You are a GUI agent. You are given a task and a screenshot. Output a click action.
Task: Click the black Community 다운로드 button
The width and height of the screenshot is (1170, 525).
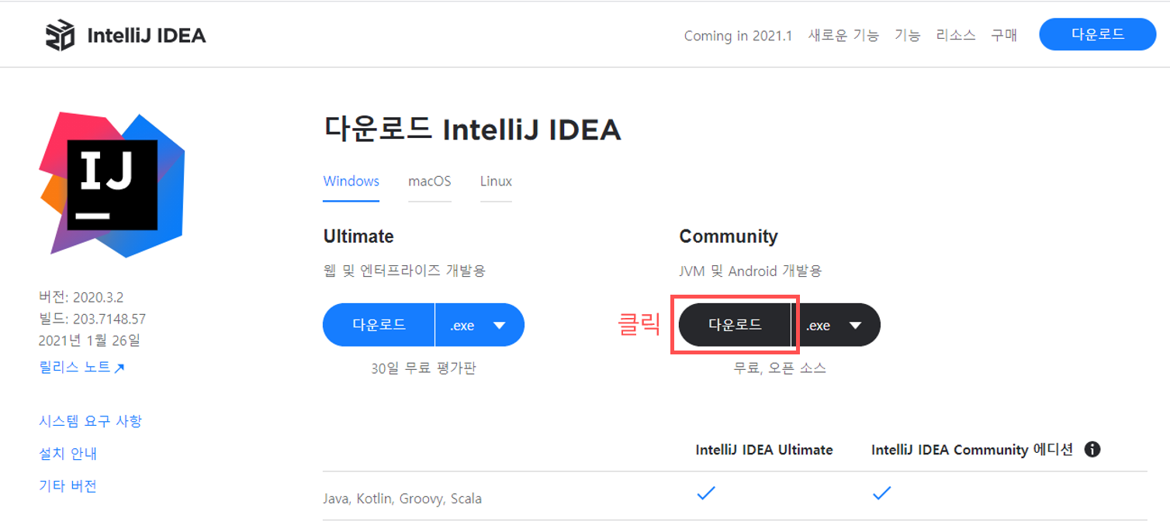(735, 325)
